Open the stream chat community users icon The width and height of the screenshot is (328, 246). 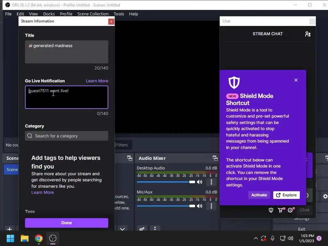click(x=308, y=34)
